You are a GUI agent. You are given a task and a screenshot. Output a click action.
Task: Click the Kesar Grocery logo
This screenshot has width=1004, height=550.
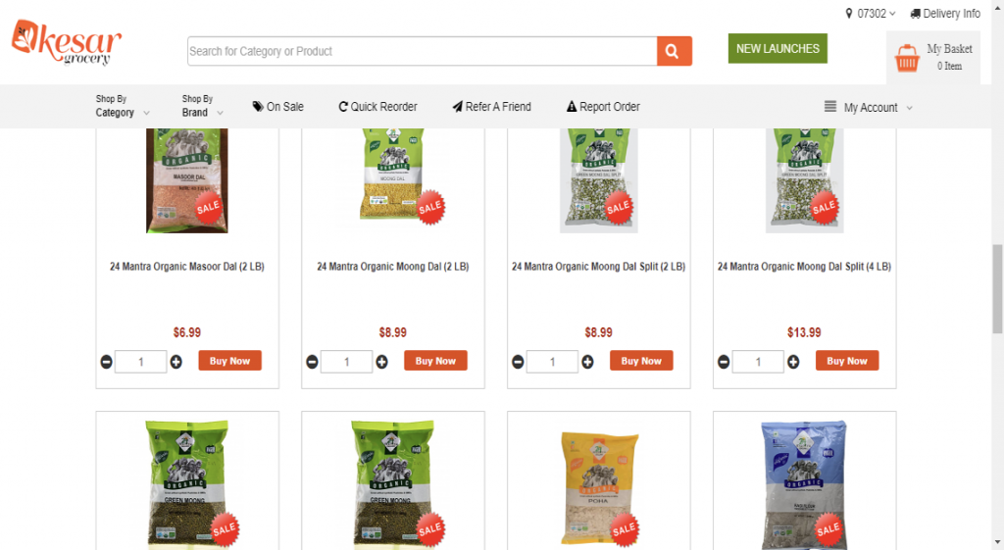67,41
